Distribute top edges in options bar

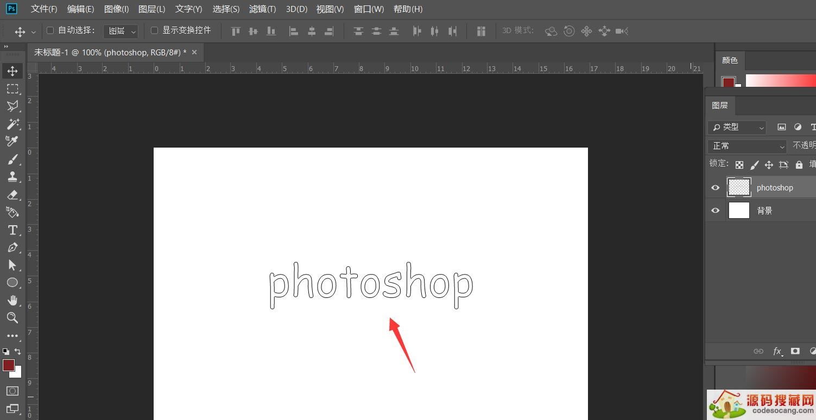click(358, 31)
